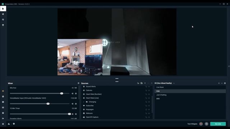The height and width of the screenshot is (129, 230).
Task: Toggle visibility of OpenVR Capture source
Action: pos(149,117)
